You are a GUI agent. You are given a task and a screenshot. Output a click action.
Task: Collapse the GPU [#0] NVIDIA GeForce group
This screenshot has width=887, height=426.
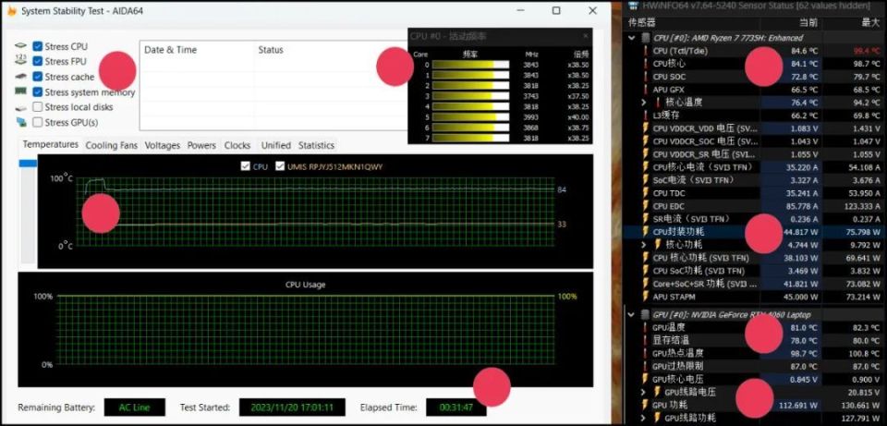pos(632,314)
